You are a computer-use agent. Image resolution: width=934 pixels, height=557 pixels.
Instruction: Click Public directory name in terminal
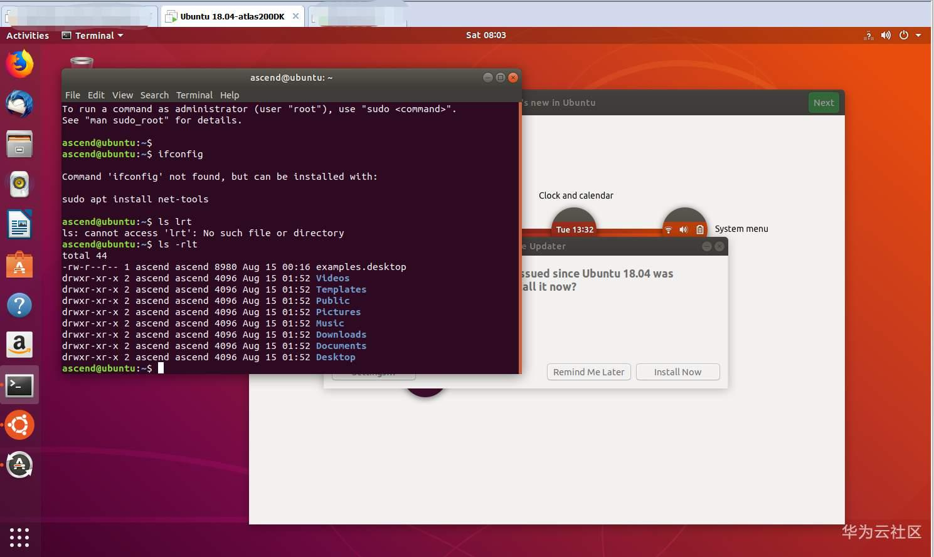332,301
